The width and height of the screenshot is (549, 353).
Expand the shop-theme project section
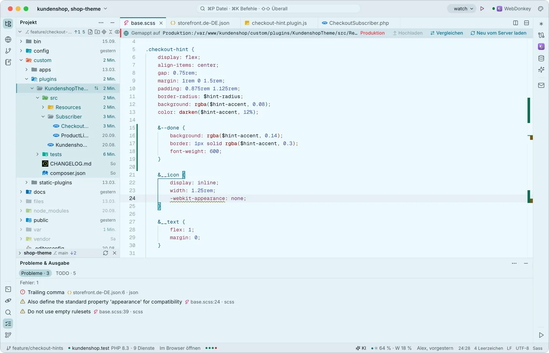(20, 253)
